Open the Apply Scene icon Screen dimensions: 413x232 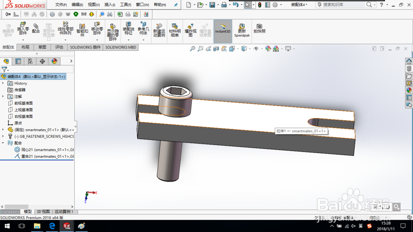tap(276, 49)
